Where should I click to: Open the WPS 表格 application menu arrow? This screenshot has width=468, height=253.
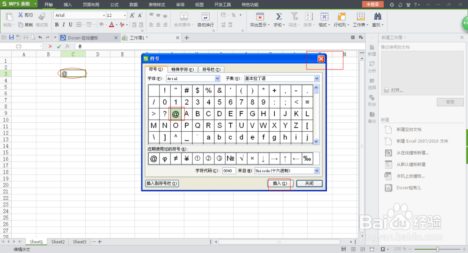[35, 4]
